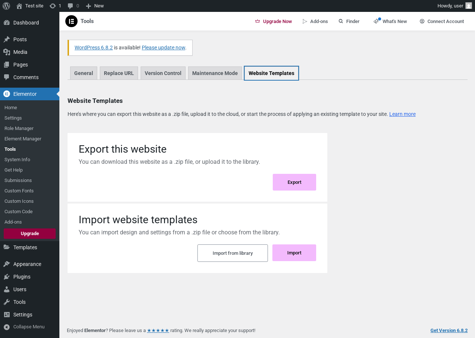475x338 pixels.
Task: Open the Templates sidebar menu label
Action: pos(25,247)
